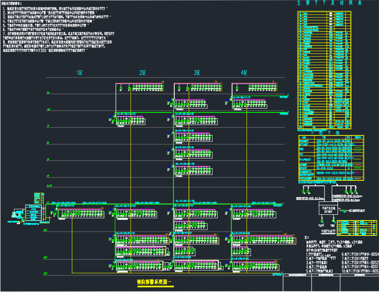The width and height of the screenshot is (379, 292).
Task: Select the 2区 zone heading
Action: pyautogui.click(x=143, y=73)
